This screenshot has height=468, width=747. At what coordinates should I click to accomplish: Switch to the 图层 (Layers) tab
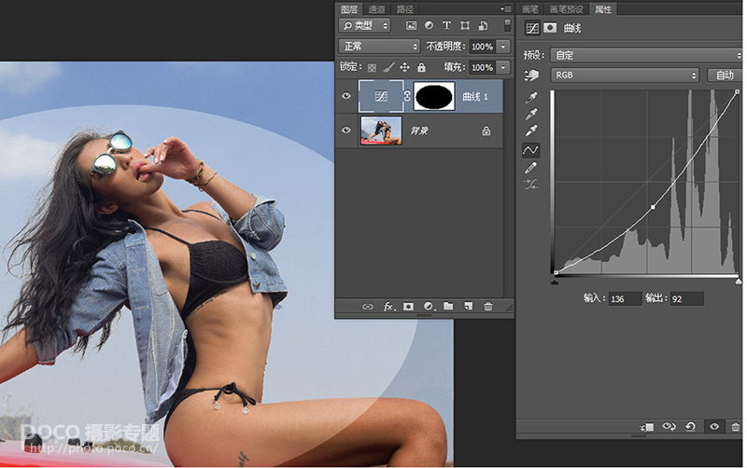(x=349, y=9)
